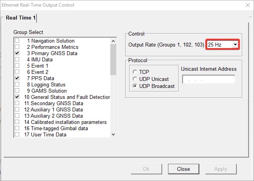Switch to the Real Time 1 tab
Image resolution: width=254 pixels, height=181 pixels.
click(21, 18)
